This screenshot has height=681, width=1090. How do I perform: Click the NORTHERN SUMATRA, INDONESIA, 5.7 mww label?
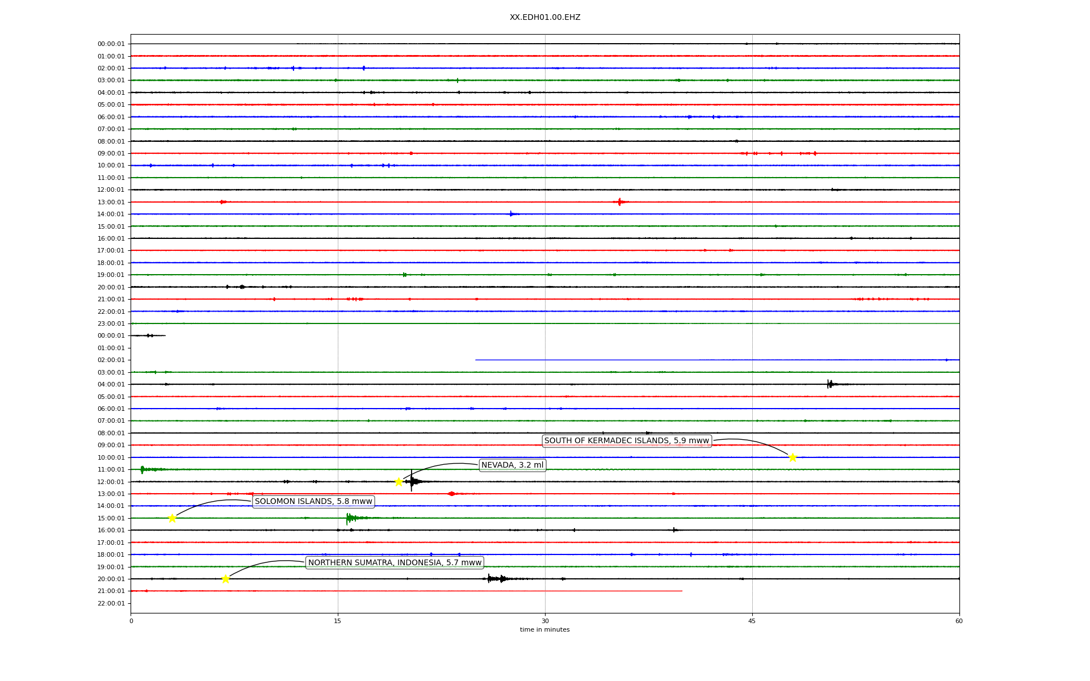(x=395, y=563)
